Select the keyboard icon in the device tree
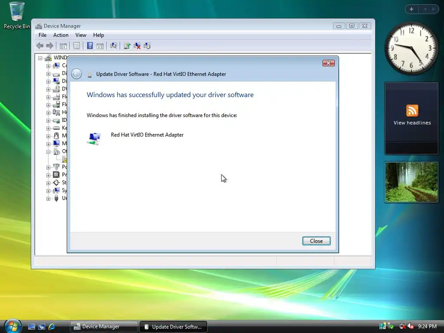This screenshot has height=333, width=444. (x=56, y=128)
